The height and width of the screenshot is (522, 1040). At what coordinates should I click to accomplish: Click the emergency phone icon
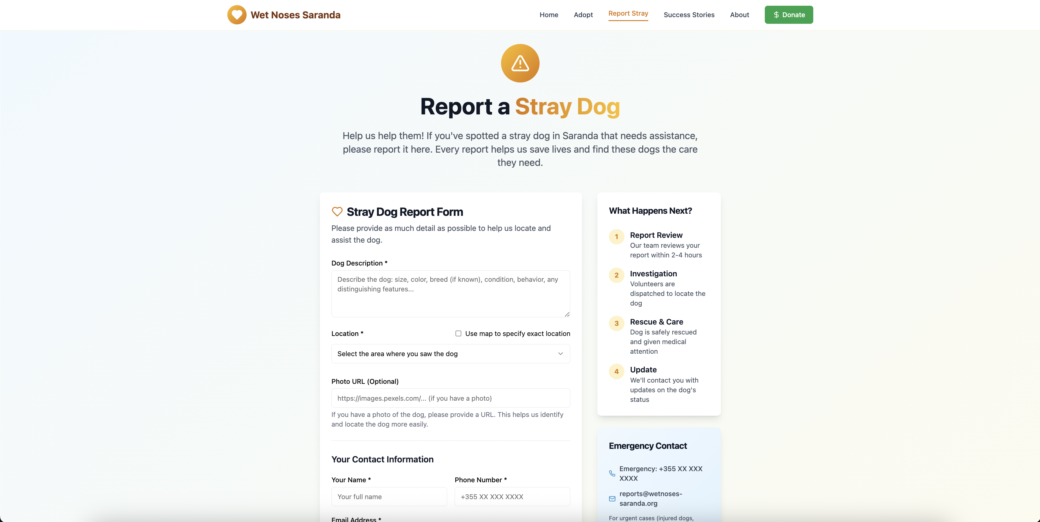[x=612, y=473]
